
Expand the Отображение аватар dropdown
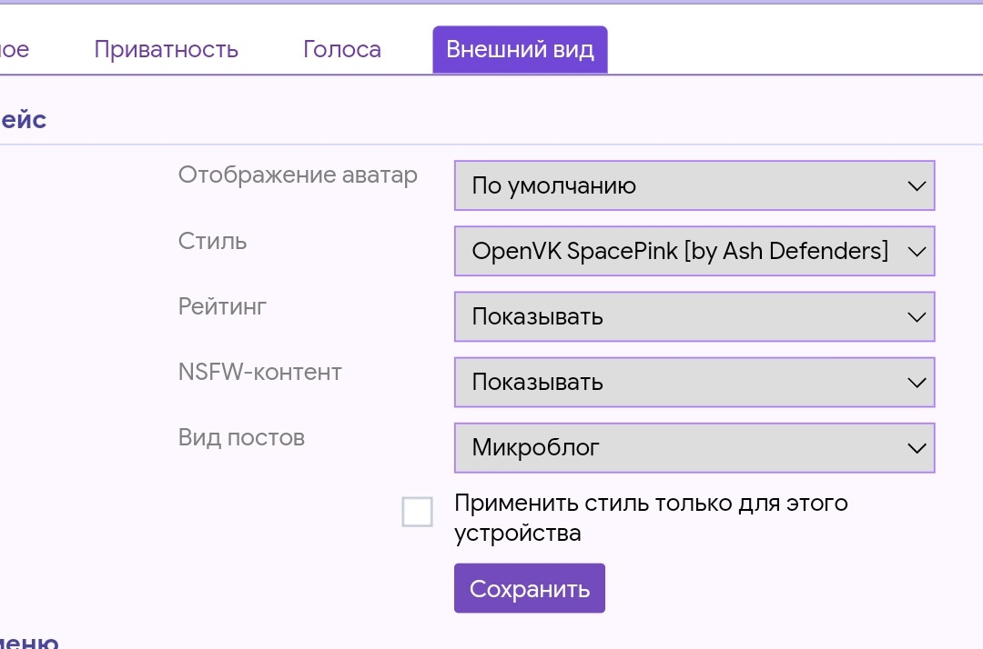click(x=694, y=185)
